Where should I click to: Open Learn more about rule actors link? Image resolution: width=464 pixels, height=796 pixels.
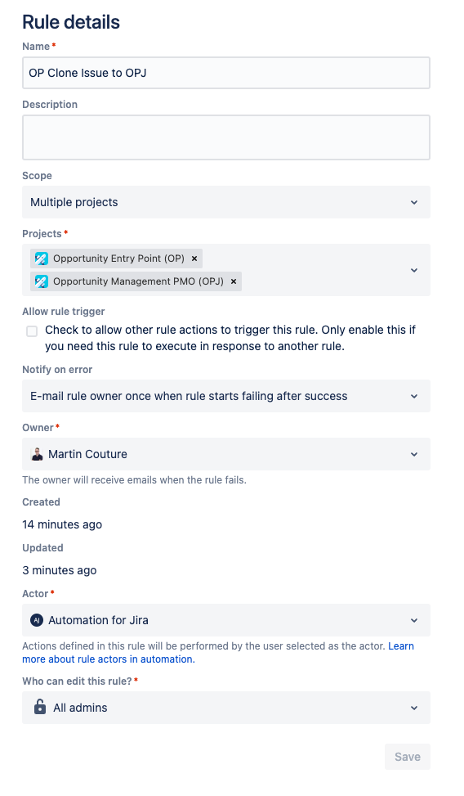click(x=218, y=653)
